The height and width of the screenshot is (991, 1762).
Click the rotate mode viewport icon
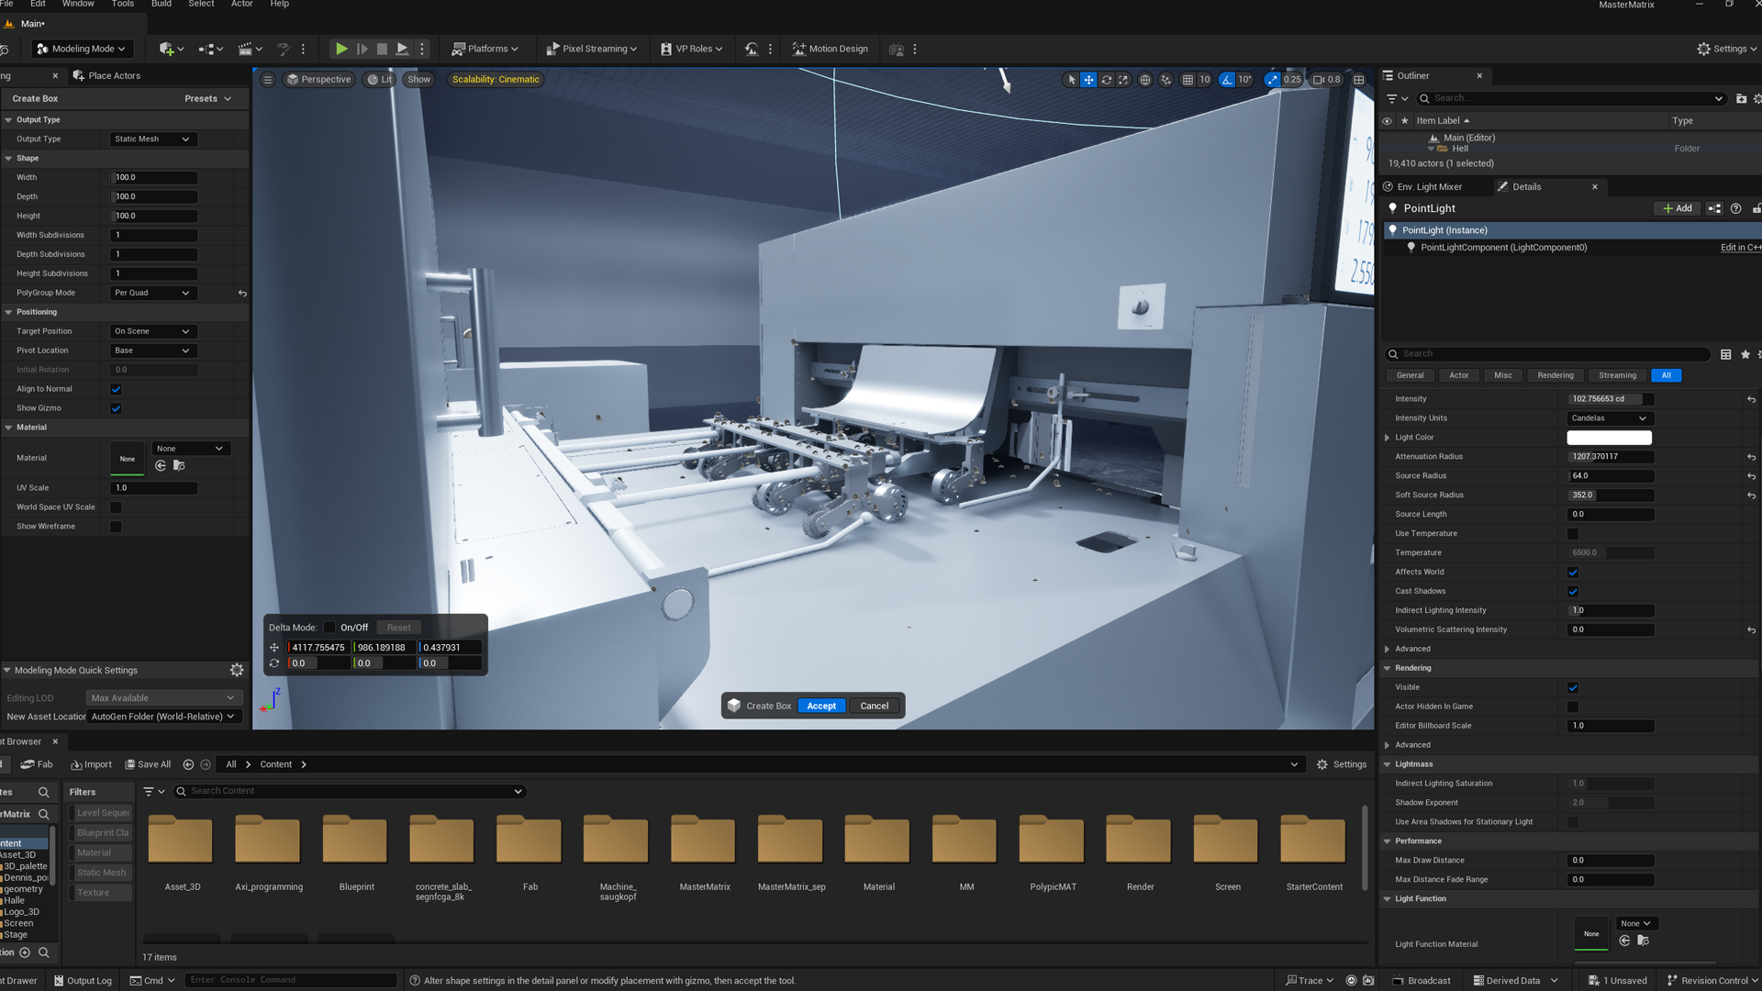(x=1107, y=80)
